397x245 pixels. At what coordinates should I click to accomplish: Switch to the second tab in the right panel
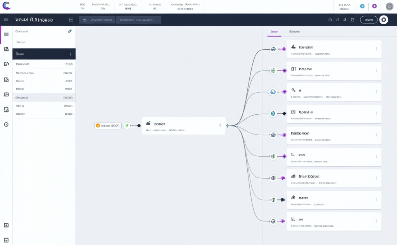[295, 31]
